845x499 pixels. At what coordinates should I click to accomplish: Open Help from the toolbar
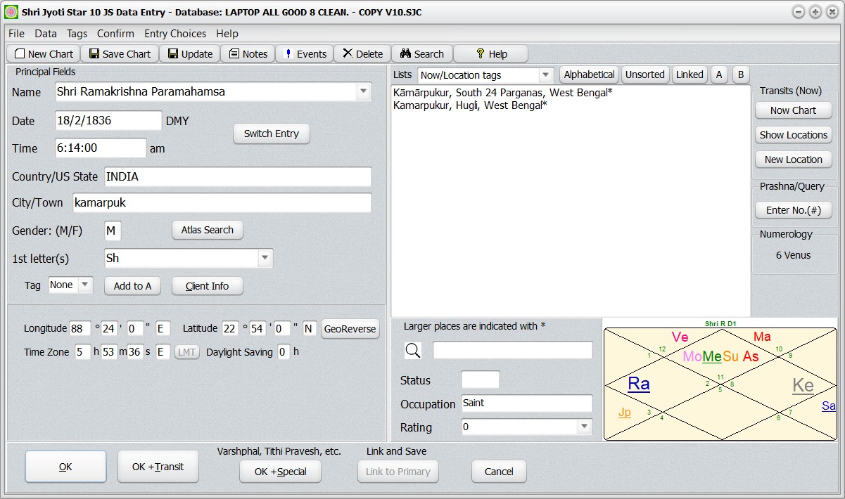coord(490,53)
